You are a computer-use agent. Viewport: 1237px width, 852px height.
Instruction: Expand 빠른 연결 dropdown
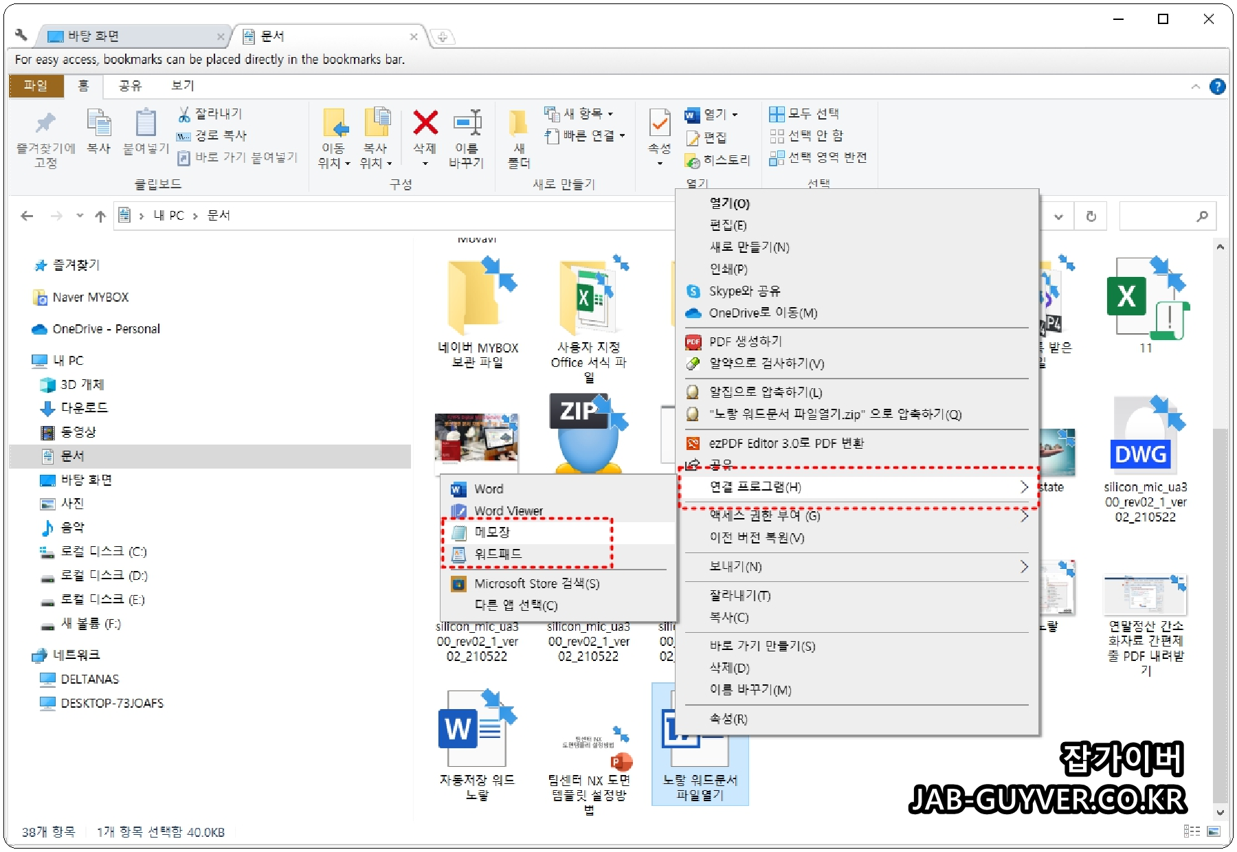click(x=585, y=136)
